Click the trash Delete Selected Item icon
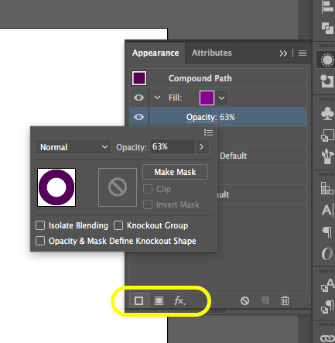335x343 pixels. pos(285,300)
